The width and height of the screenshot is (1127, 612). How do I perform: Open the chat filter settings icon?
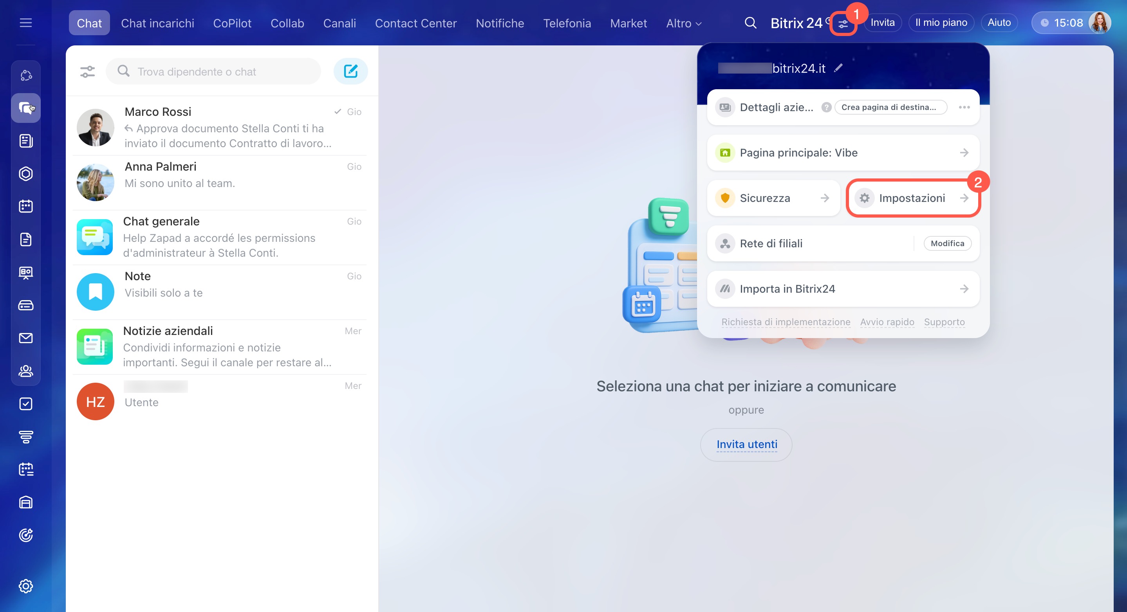[87, 71]
